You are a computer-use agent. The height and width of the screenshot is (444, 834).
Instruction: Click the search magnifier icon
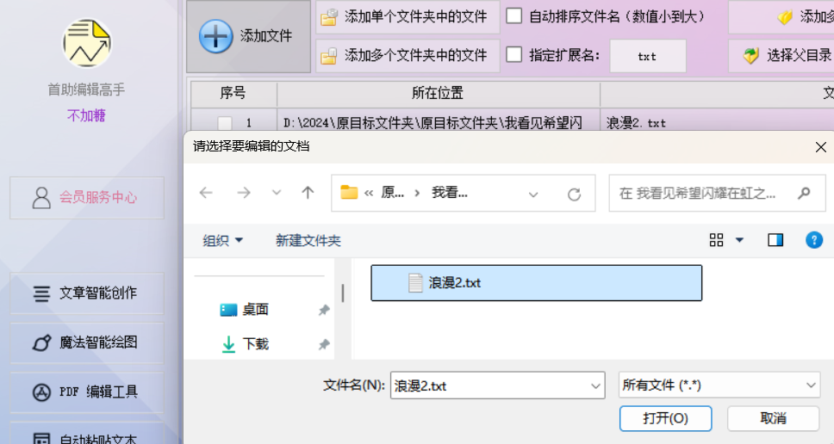click(804, 193)
